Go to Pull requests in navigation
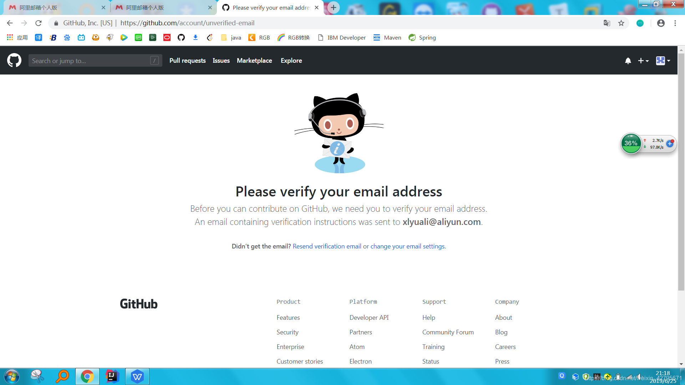This screenshot has width=685, height=385. click(187, 61)
